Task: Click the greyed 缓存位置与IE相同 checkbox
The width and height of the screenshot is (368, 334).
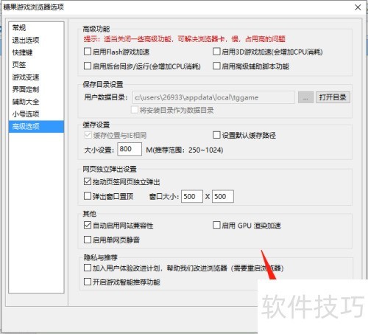Action: click(x=88, y=135)
